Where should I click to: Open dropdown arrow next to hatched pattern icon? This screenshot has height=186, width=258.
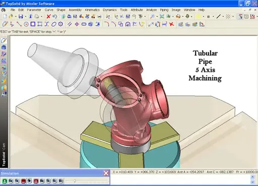point(233,17)
